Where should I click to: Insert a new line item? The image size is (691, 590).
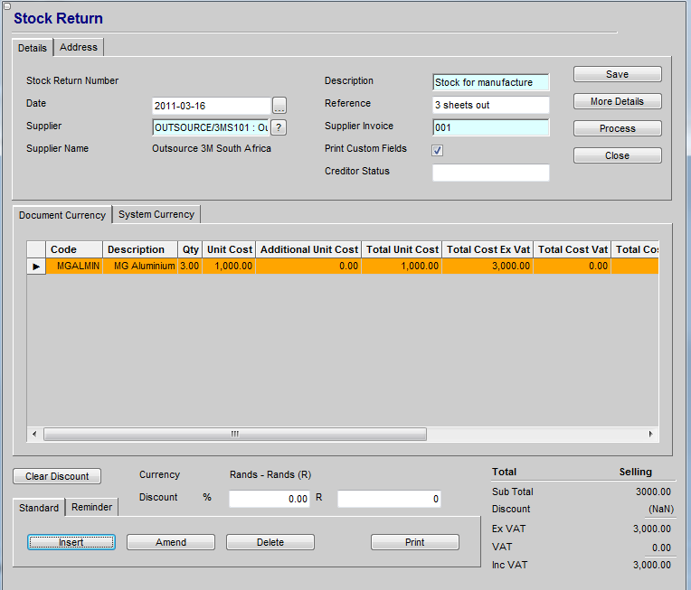(71, 542)
